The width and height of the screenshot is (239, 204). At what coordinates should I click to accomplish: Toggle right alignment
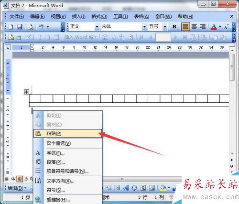[x=203, y=27]
